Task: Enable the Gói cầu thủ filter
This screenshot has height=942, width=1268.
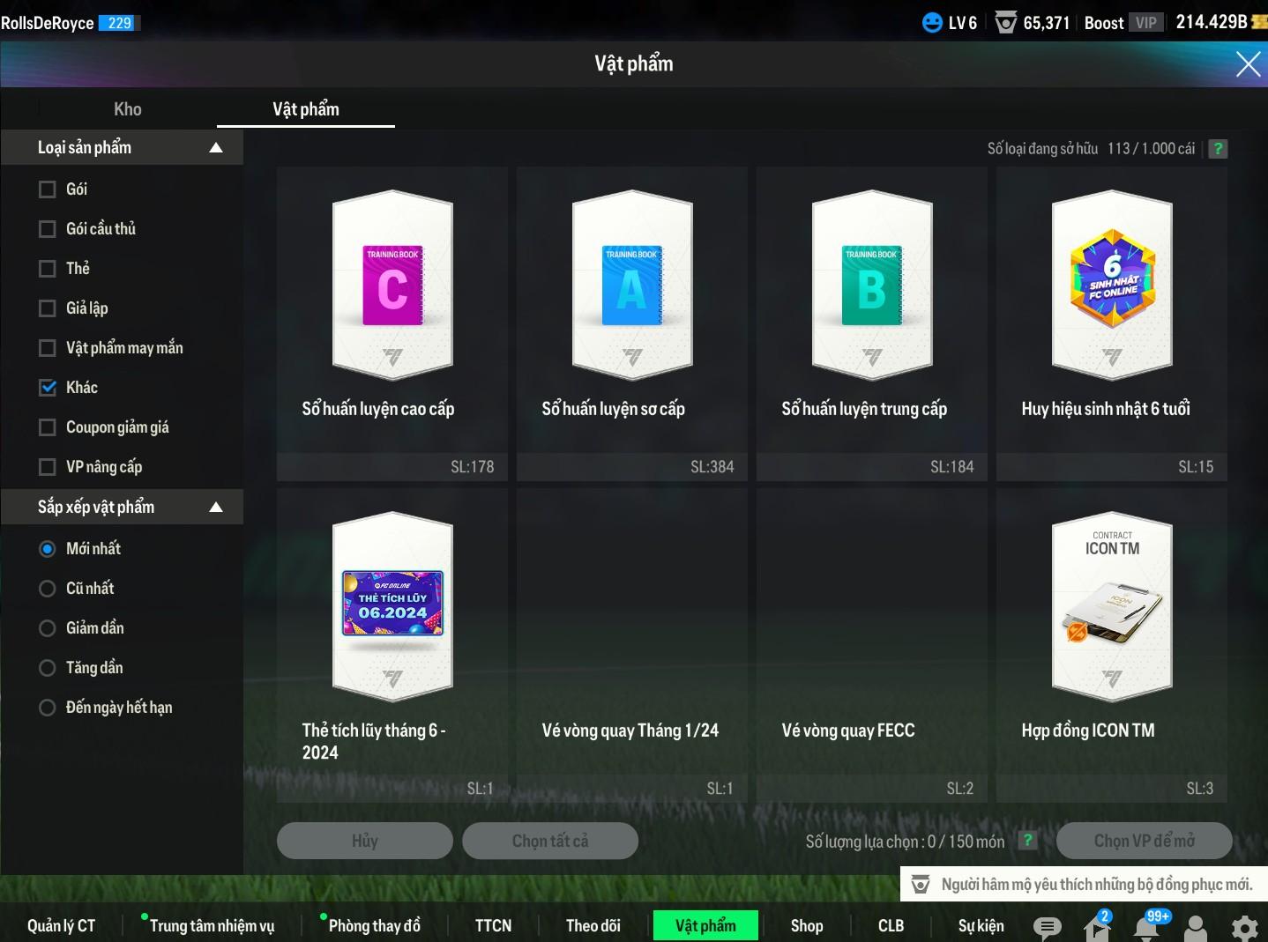Action: click(x=48, y=229)
